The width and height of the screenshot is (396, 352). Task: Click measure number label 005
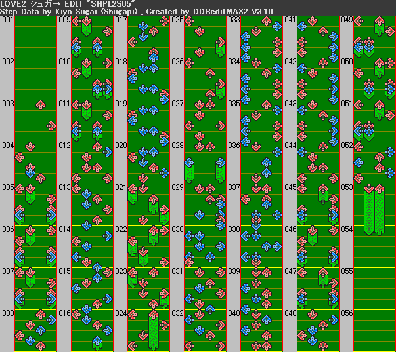[x=8, y=187]
